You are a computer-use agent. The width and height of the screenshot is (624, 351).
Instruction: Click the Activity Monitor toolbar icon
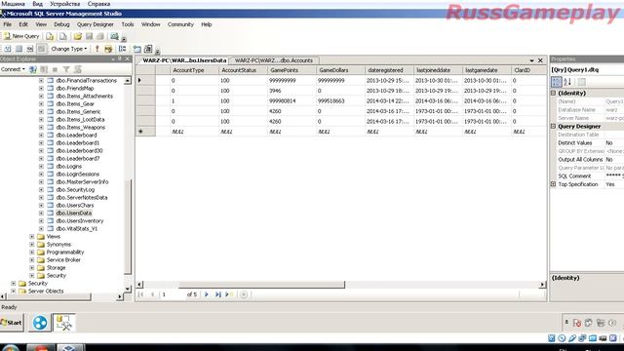point(115,37)
